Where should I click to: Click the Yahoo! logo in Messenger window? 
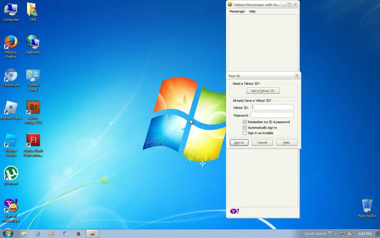[x=235, y=211]
